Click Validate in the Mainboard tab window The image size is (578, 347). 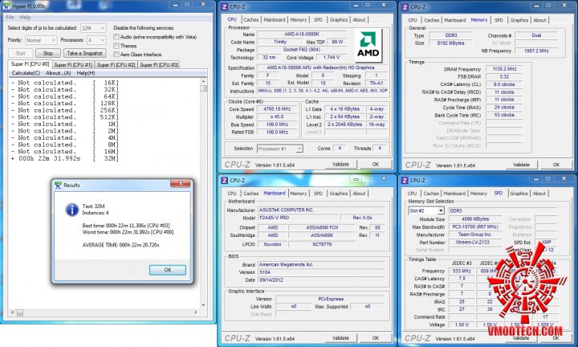(340, 338)
